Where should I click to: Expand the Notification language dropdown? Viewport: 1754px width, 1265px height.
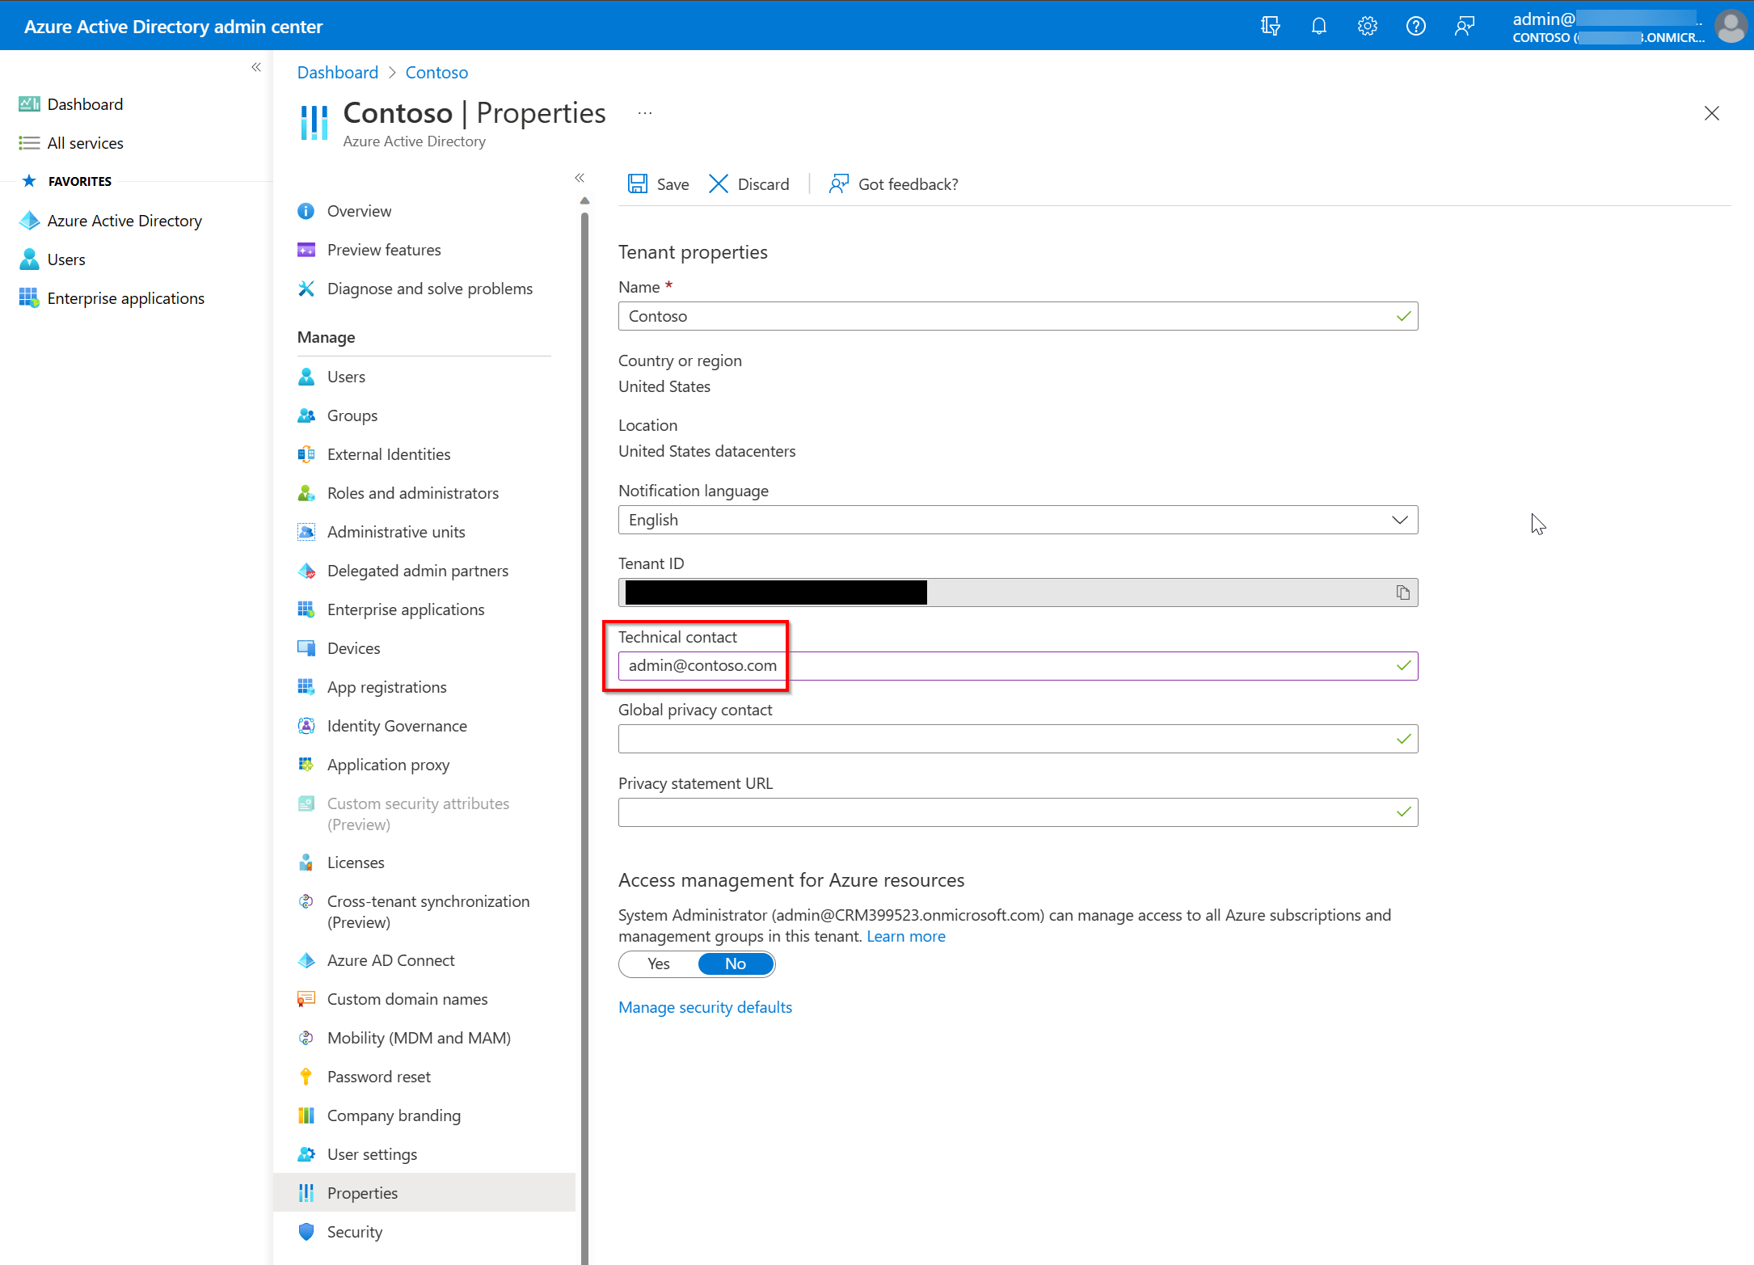tap(1400, 519)
